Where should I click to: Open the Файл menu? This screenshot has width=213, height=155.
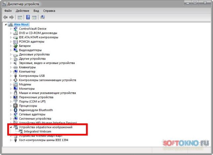pos(8,11)
